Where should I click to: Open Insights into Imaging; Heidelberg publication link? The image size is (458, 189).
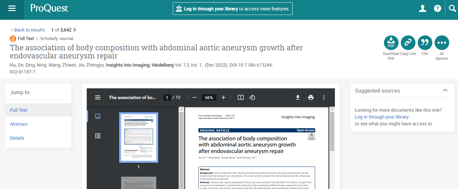(x=140, y=65)
